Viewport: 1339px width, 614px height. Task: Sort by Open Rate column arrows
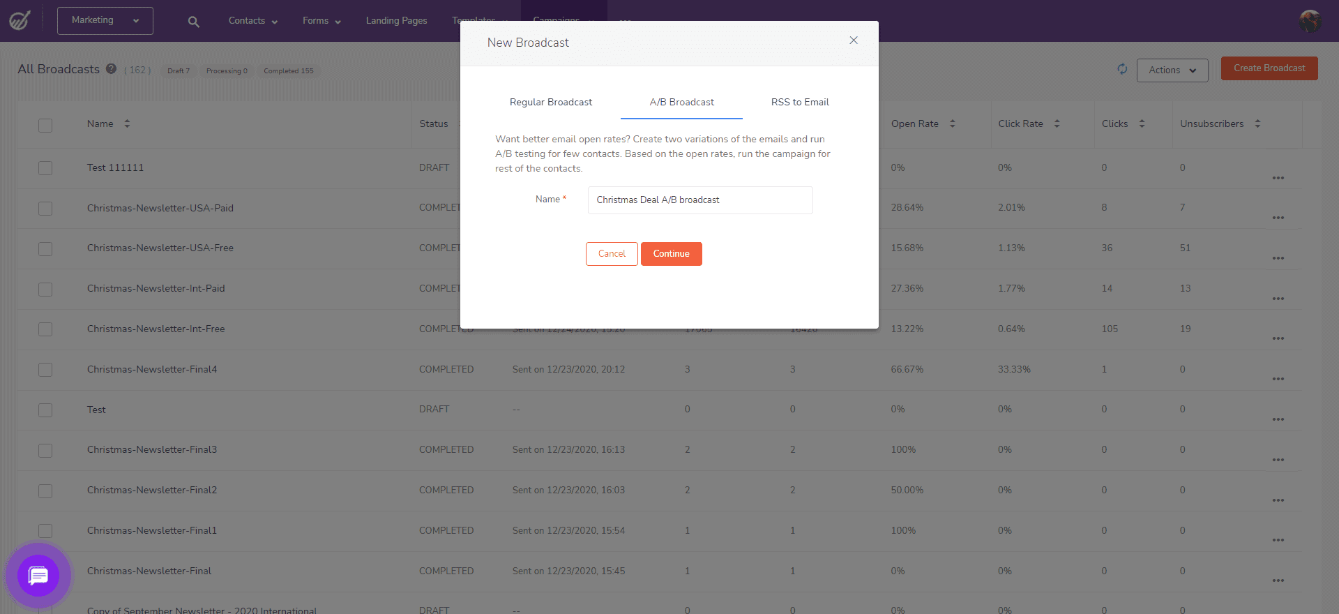pos(953,123)
